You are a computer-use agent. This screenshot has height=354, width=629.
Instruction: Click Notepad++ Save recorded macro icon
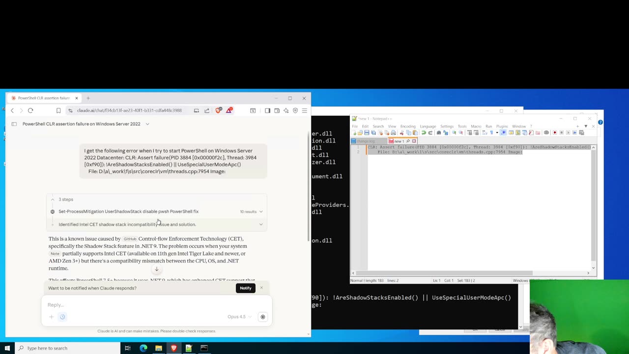point(581,132)
